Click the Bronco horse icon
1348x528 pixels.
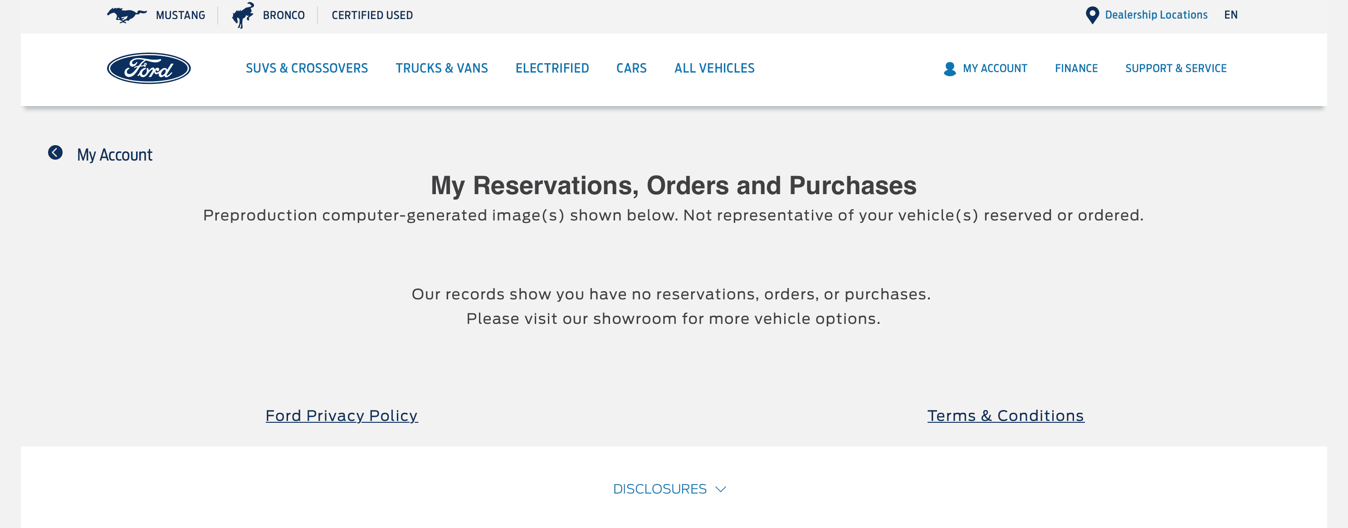(243, 15)
